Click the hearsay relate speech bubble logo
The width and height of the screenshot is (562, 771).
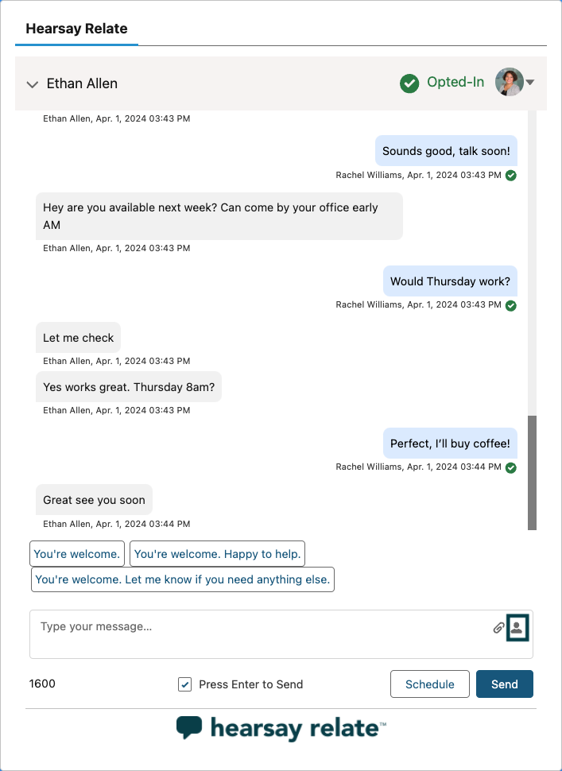tap(189, 727)
